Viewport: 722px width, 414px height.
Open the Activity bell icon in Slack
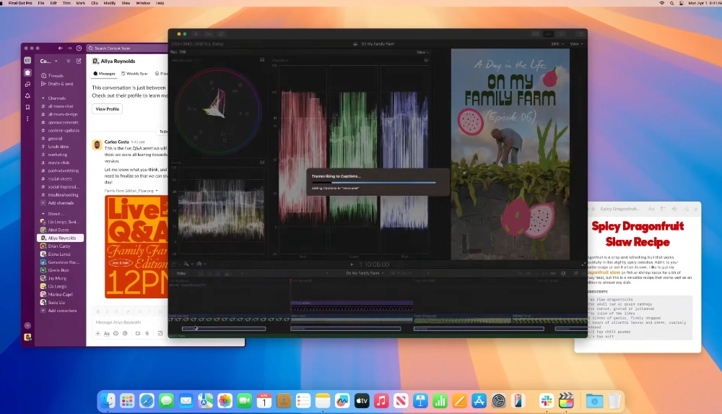click(27, 96)
